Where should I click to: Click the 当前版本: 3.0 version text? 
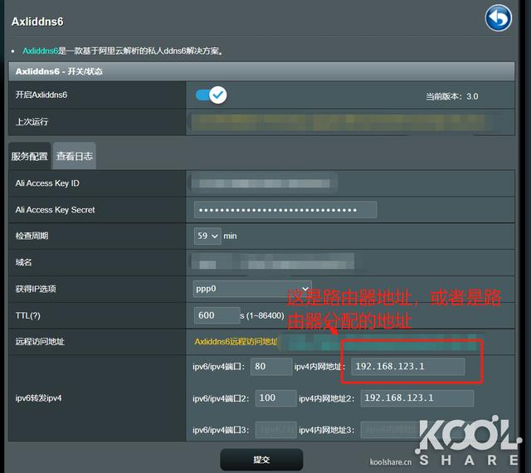pos(451,96)
